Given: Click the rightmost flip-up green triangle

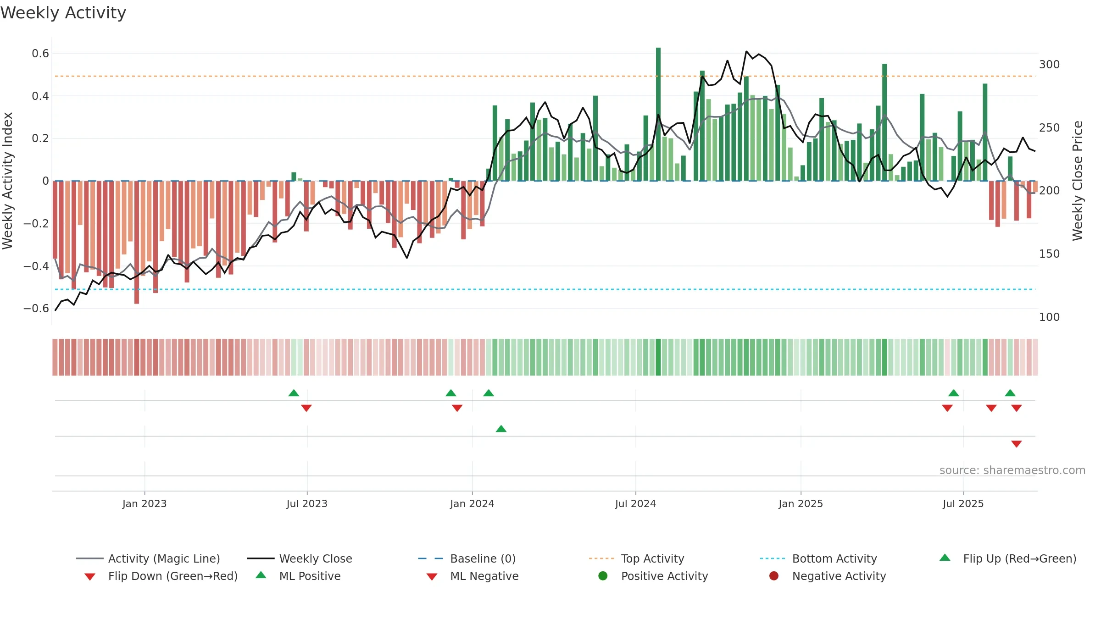Looking at the screenshot, I should (1010, 393).
